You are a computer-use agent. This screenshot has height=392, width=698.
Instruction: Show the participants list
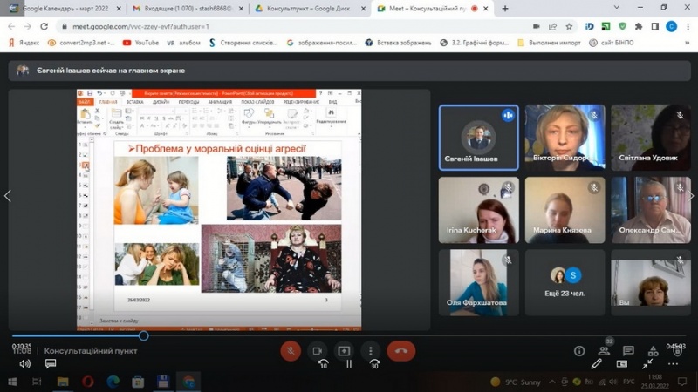603,350
